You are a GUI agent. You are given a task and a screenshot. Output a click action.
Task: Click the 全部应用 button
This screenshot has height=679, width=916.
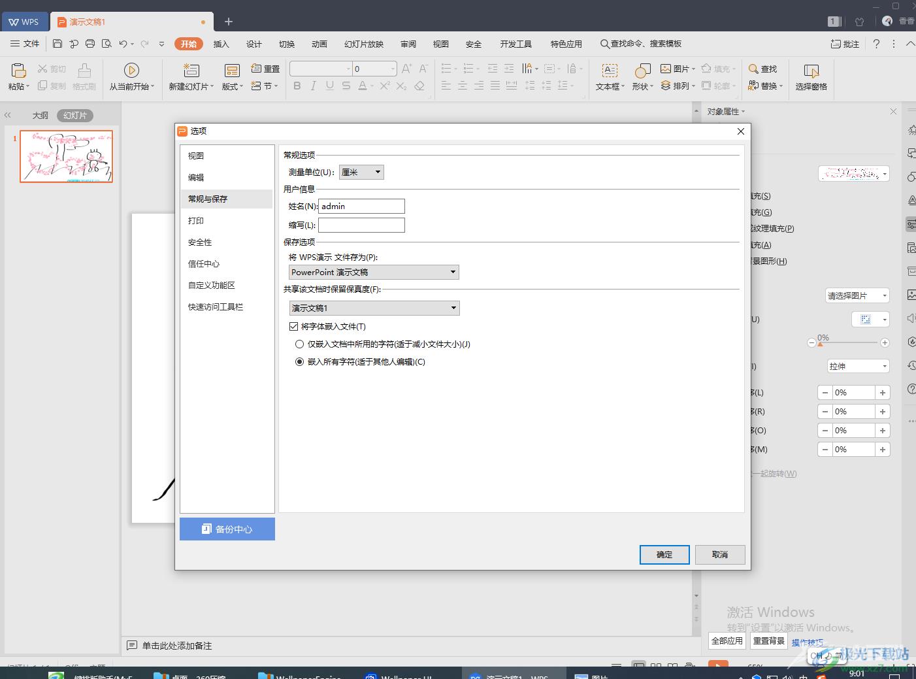tap(727, 640)
